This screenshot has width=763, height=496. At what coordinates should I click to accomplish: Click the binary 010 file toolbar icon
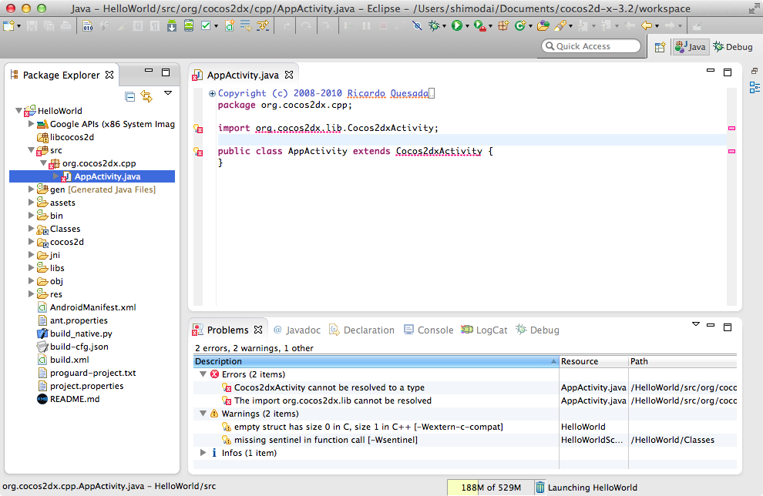pyautogui.click(x=88, y=25)
